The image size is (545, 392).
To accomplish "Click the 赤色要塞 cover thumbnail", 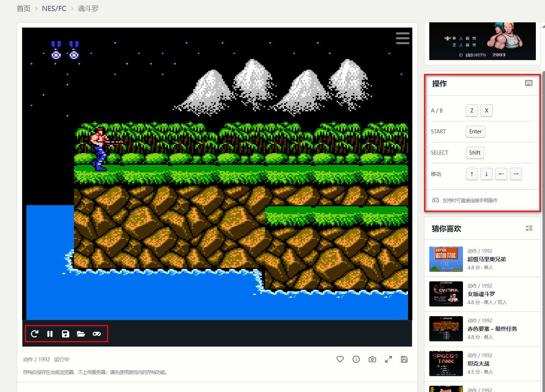I will point(446,329).
